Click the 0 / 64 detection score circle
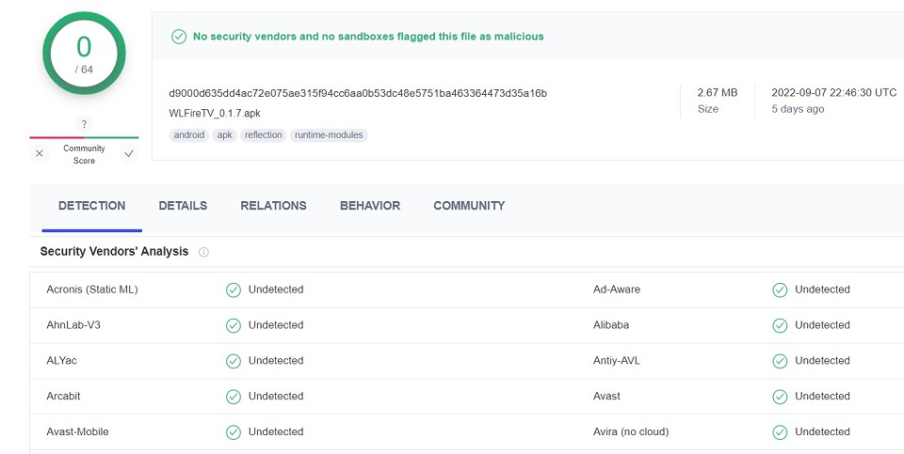This screenshot has height=454, width=904. click(x=84, y=53)
